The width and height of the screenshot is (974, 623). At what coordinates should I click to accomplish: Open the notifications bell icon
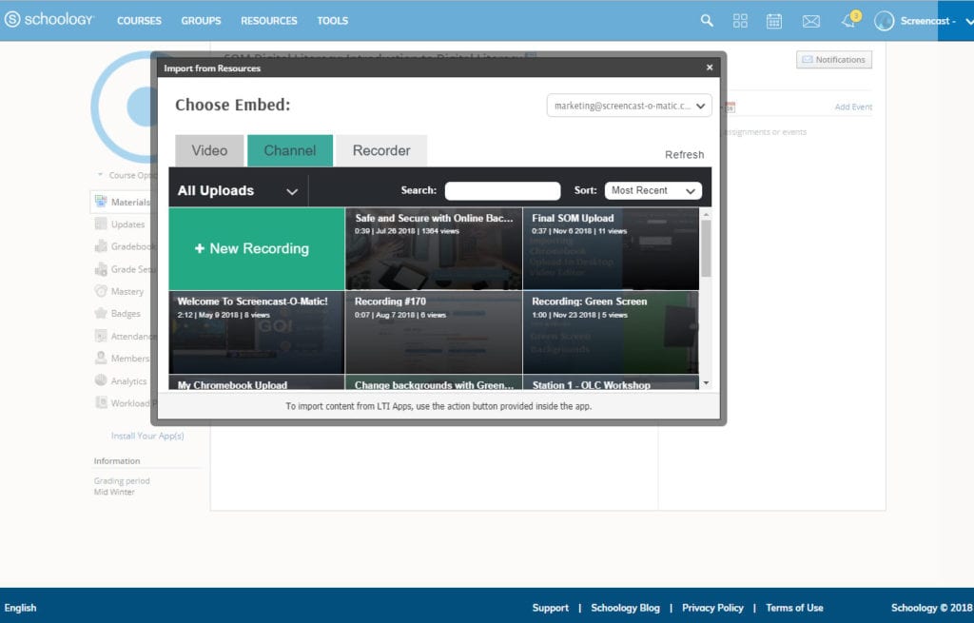848,21
